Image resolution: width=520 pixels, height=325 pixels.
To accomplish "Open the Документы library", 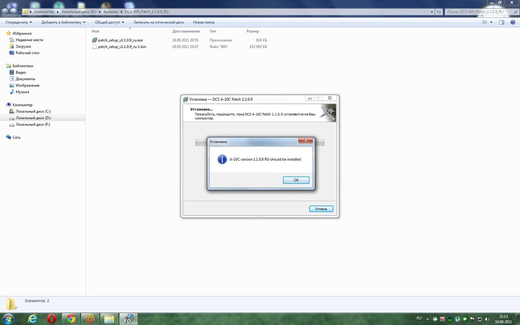I will [25, 79].
